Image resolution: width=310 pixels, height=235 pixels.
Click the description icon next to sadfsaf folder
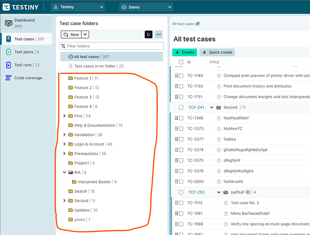pos(247,192)
